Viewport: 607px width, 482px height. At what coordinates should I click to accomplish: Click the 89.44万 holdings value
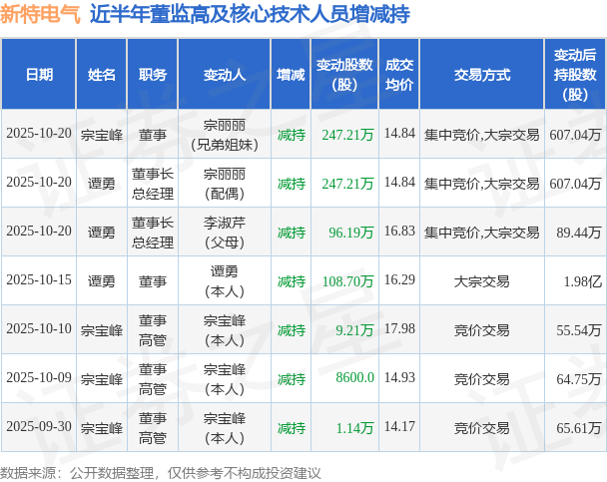(579, 233)
